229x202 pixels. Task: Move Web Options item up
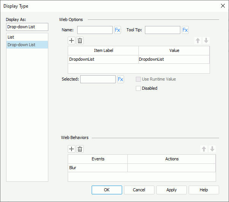(x=198, y=40)
